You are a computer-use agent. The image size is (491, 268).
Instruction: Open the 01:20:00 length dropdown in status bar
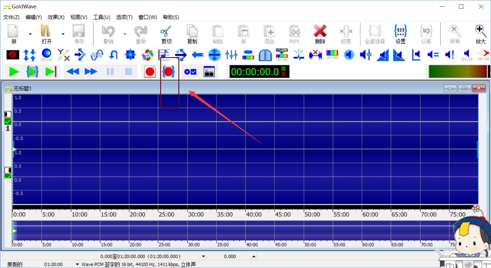point(77,264)
